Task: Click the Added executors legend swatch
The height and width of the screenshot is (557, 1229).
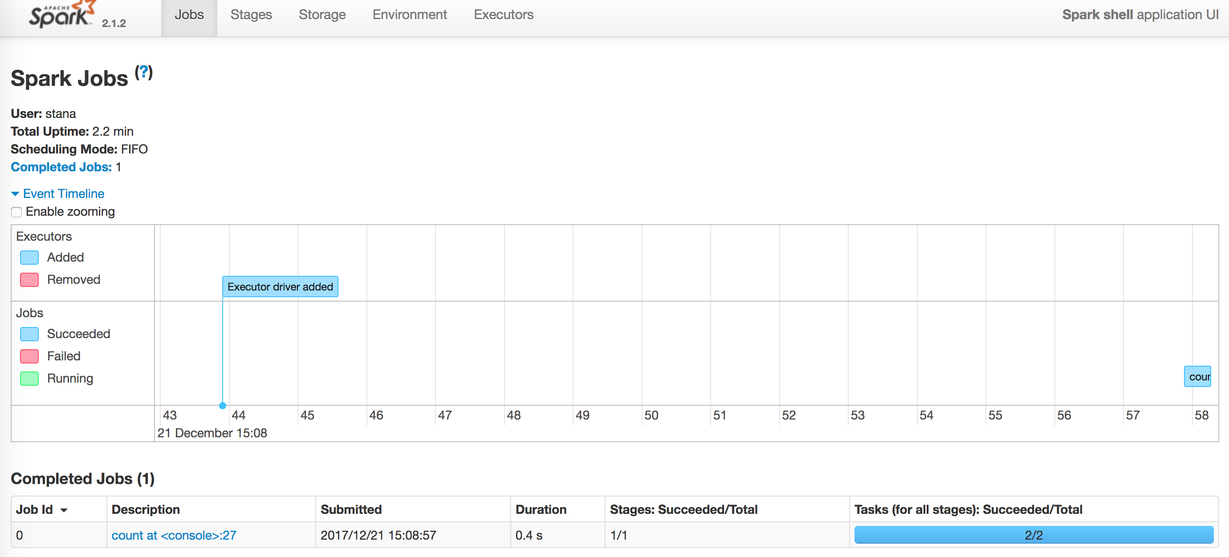Action: (29, 258)
